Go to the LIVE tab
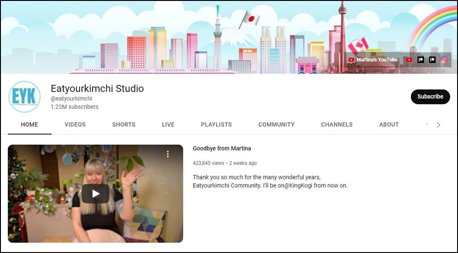The height and width of the screenshot is (253, 458). (x=168, y=125)
